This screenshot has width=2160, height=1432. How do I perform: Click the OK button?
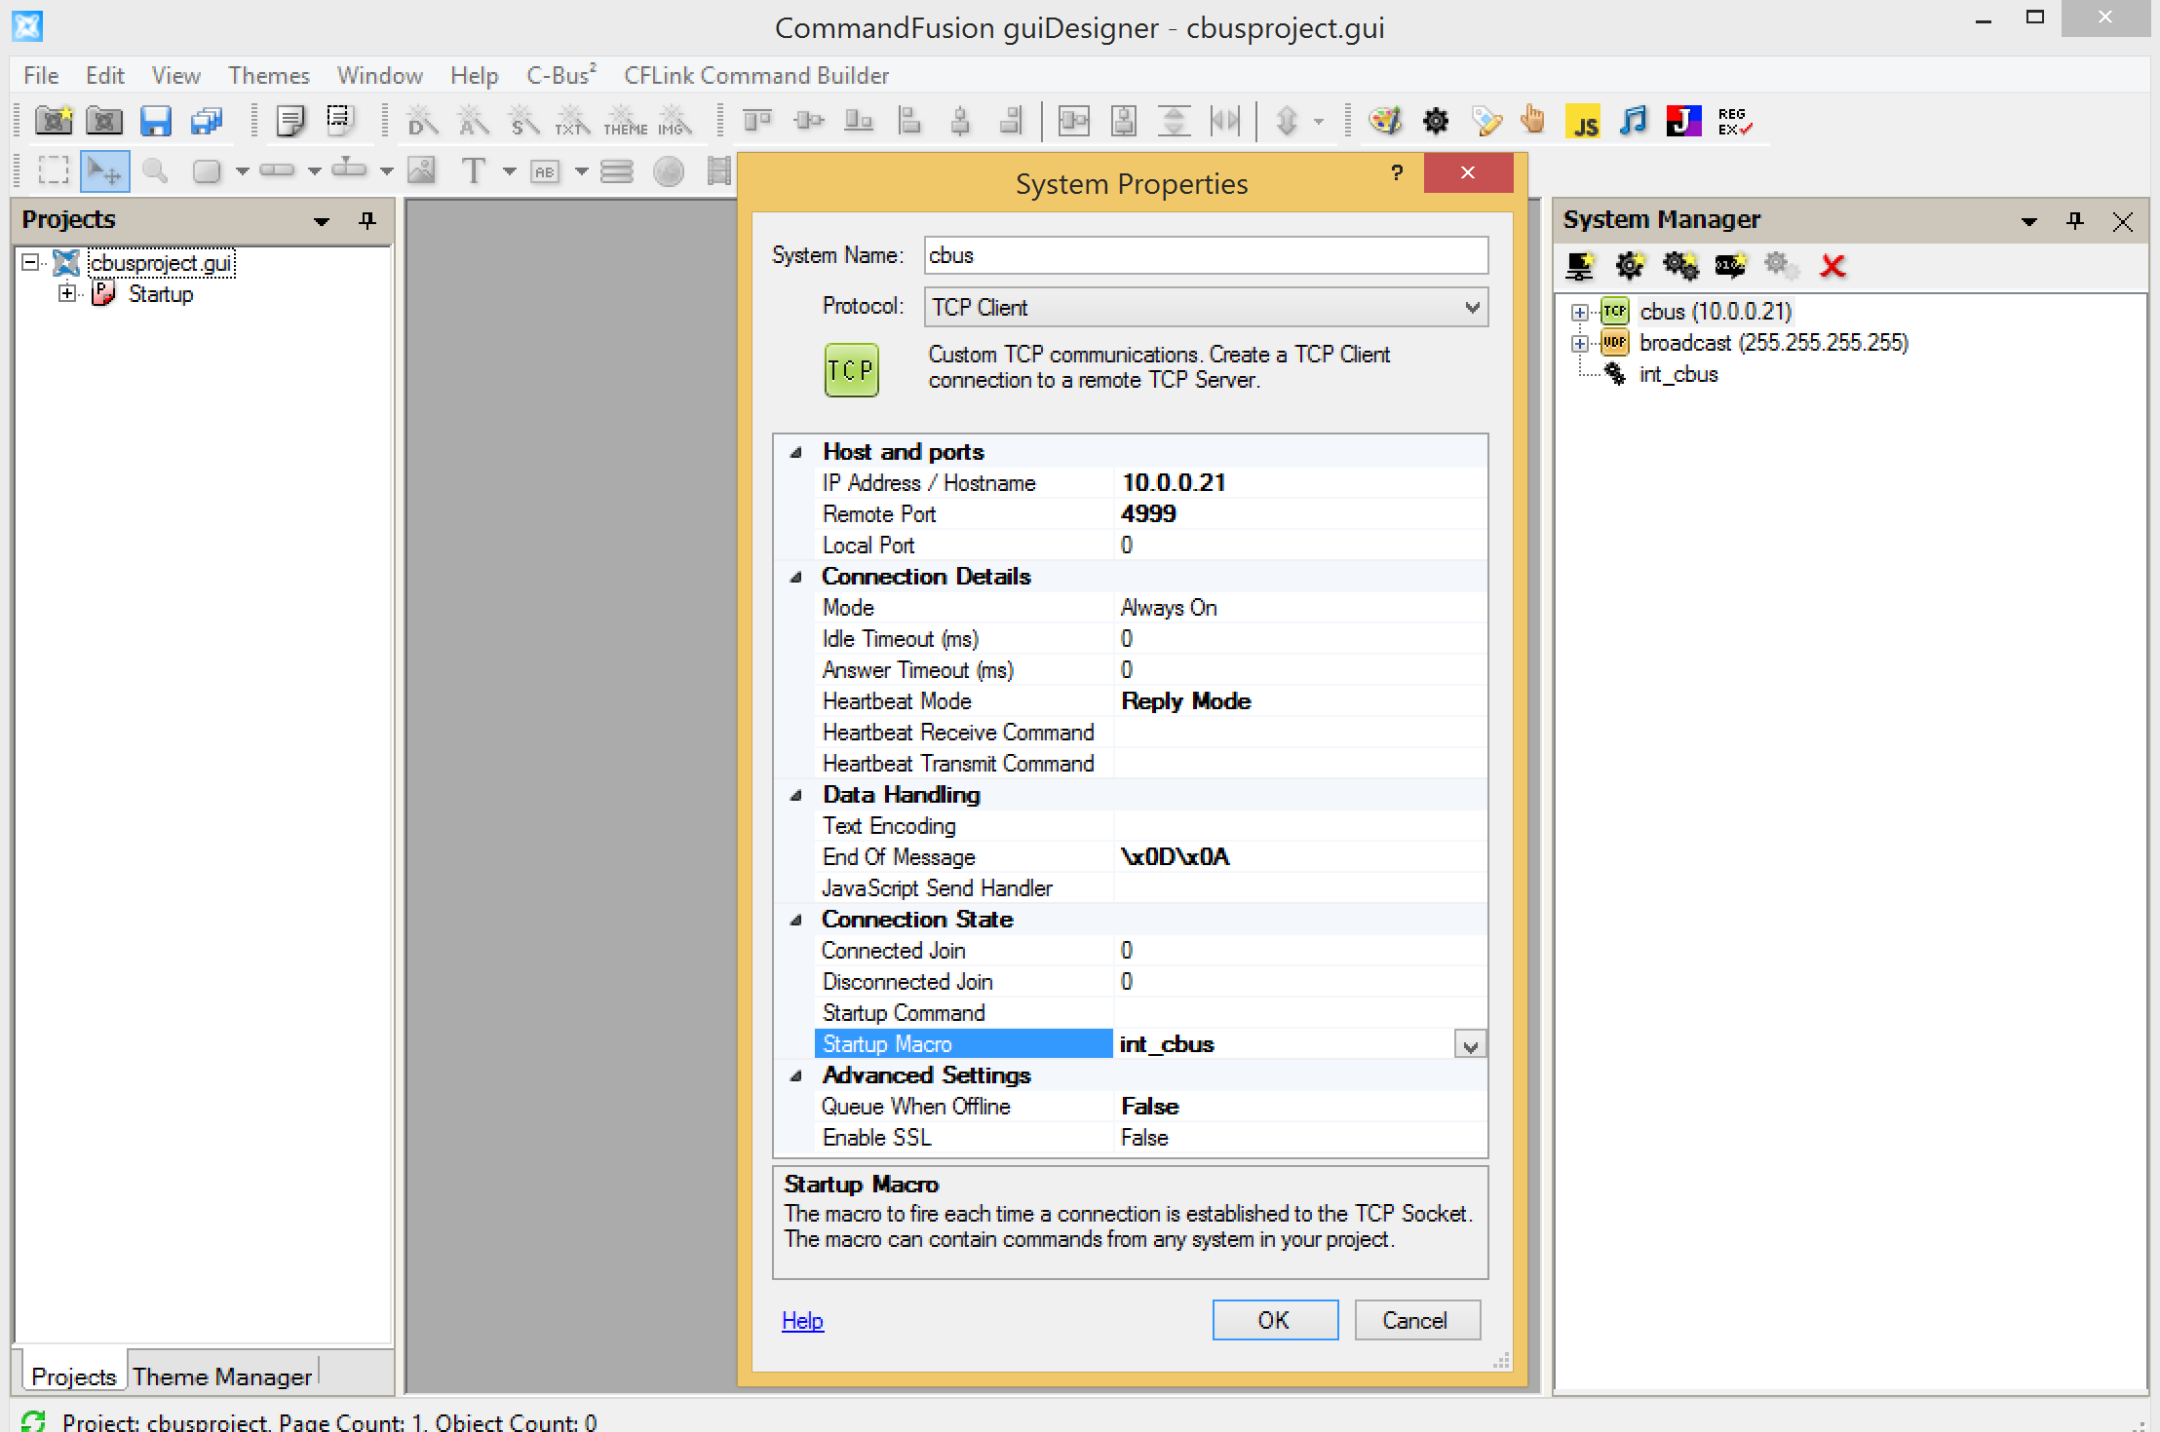[x=1274, y=1320]
